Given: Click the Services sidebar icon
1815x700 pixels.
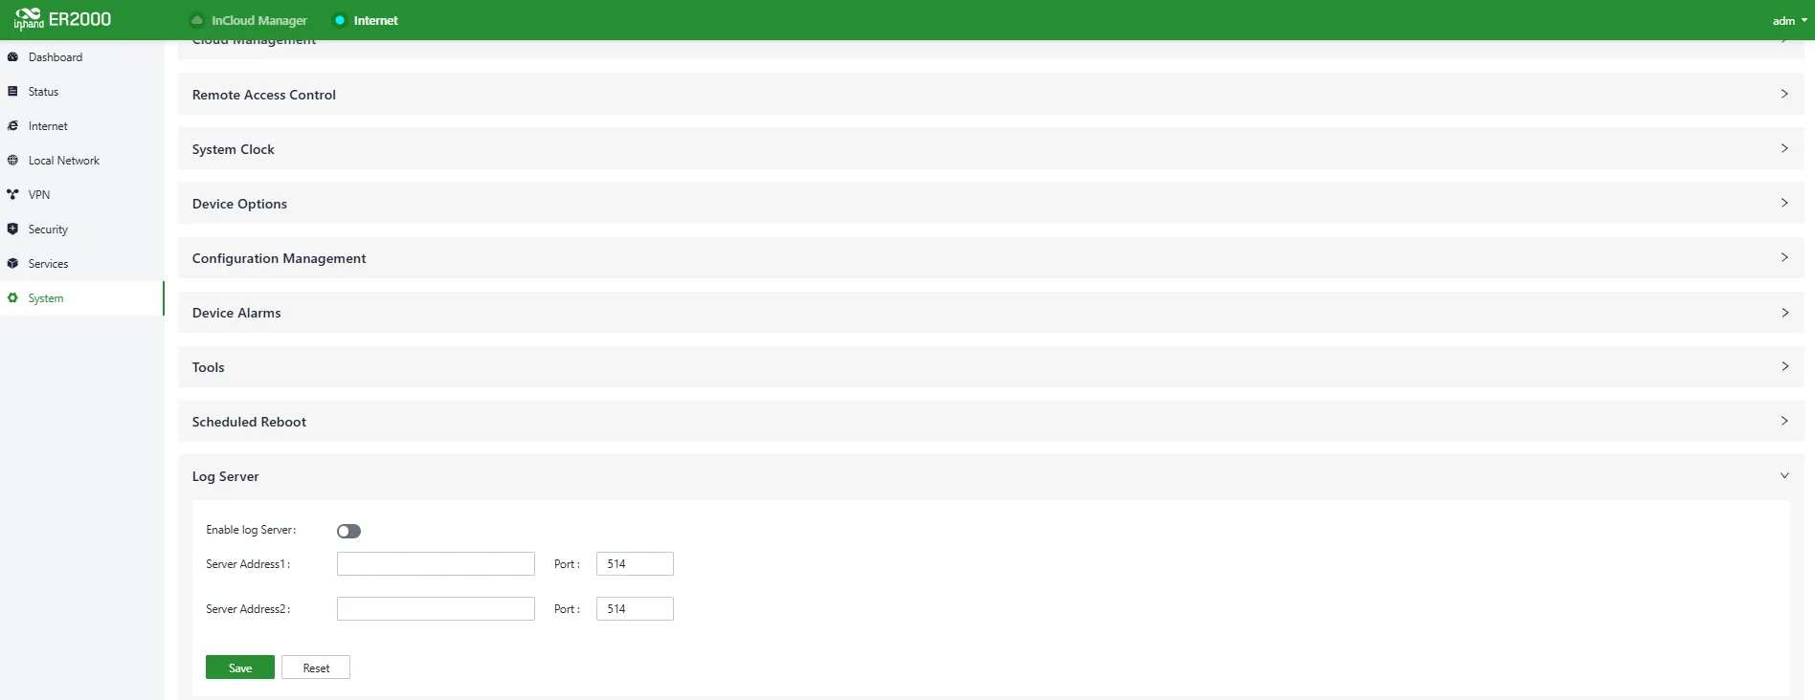Looking at the screenshot, I should 12,264.
